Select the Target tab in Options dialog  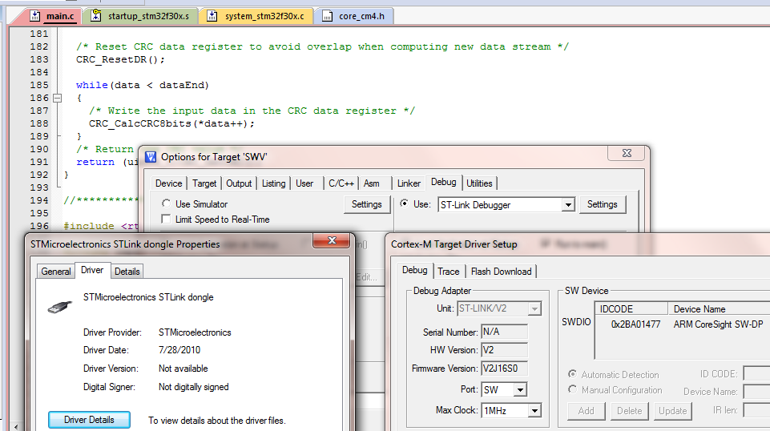coord(204,183)
